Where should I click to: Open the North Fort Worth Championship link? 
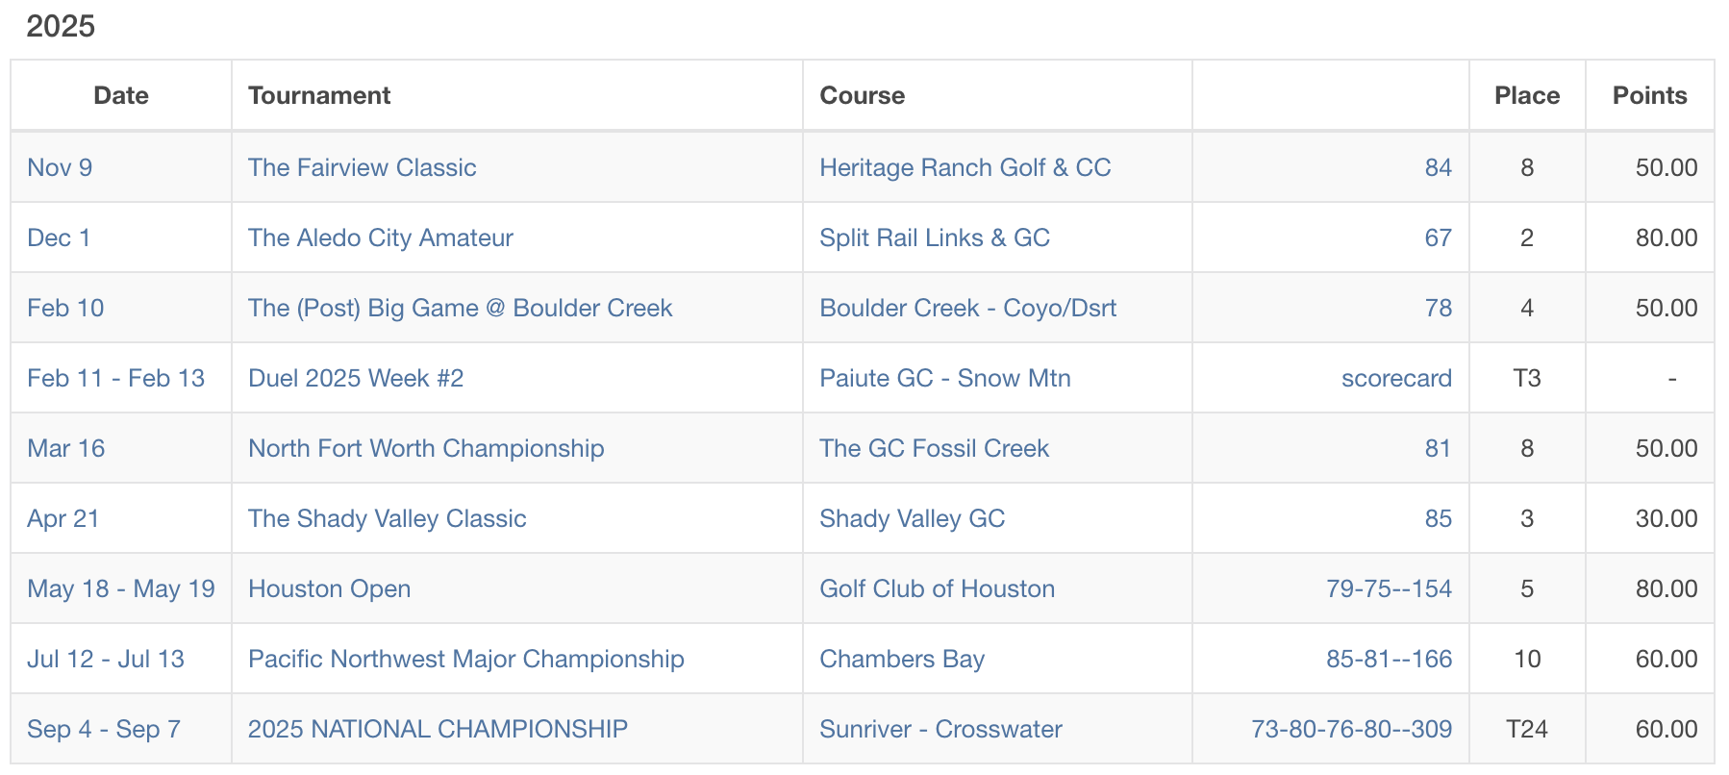point(426,448)
